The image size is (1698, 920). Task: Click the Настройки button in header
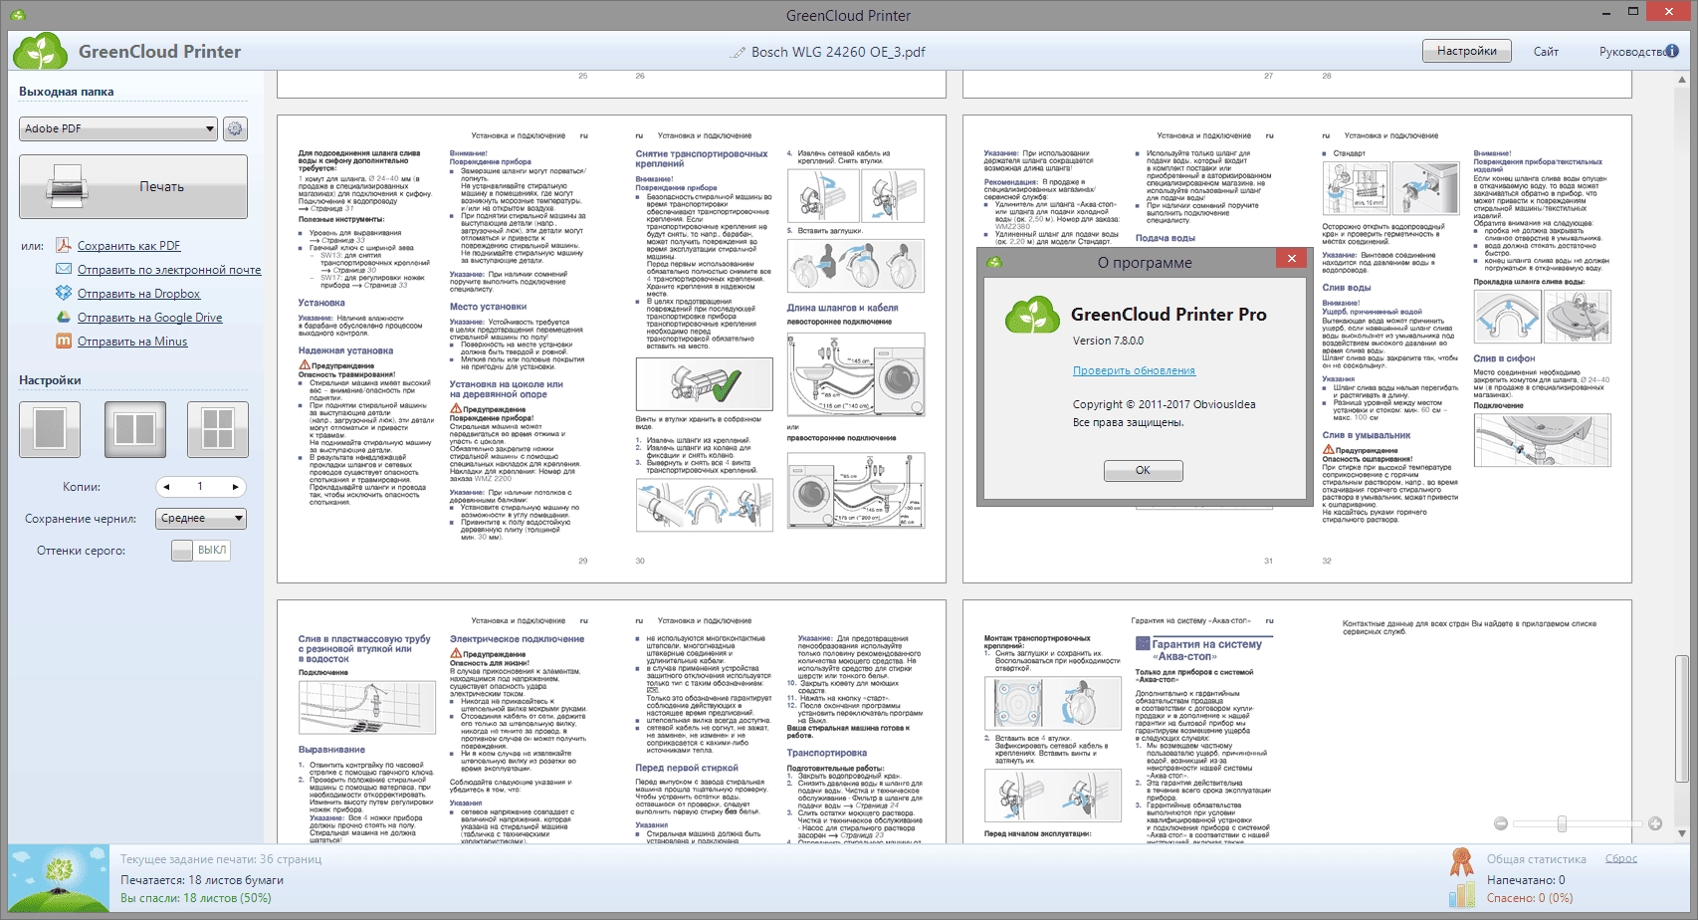(x=1467, y=51)
